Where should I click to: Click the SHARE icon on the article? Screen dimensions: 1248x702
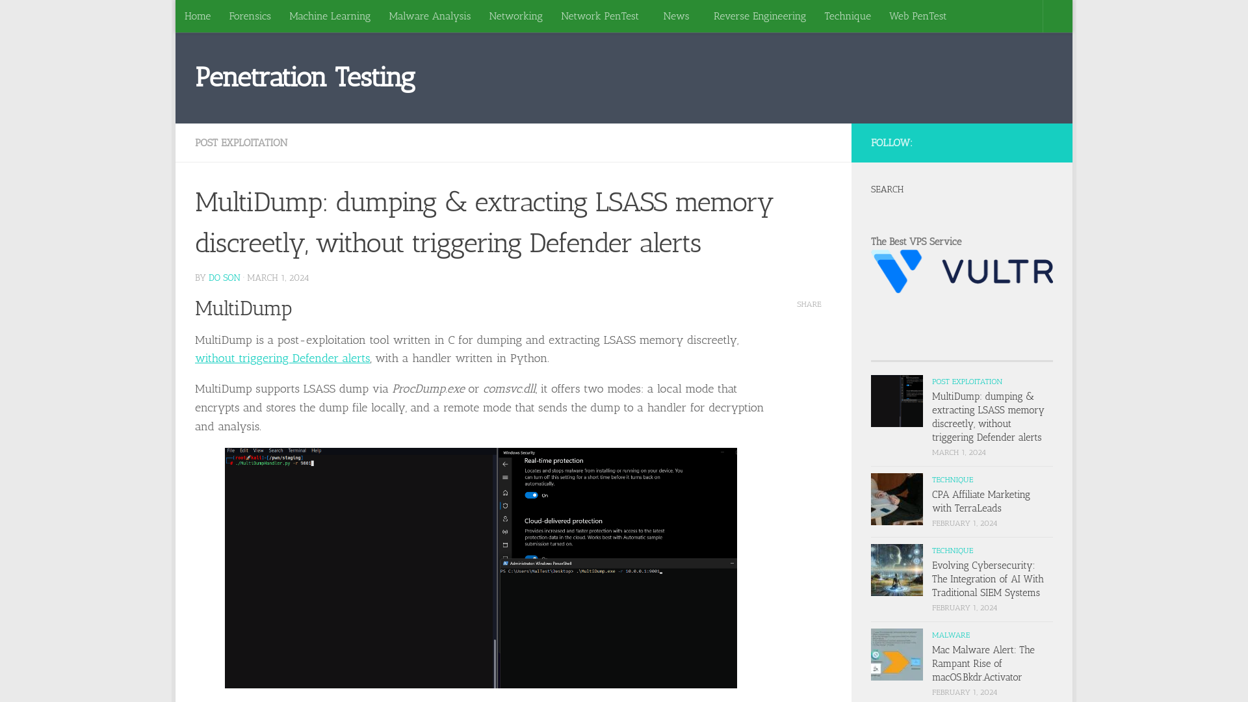(809, 304)
